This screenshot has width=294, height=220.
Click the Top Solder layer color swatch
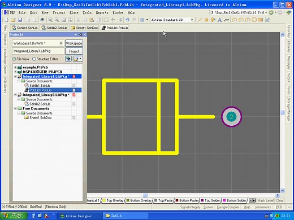(202, 200)
